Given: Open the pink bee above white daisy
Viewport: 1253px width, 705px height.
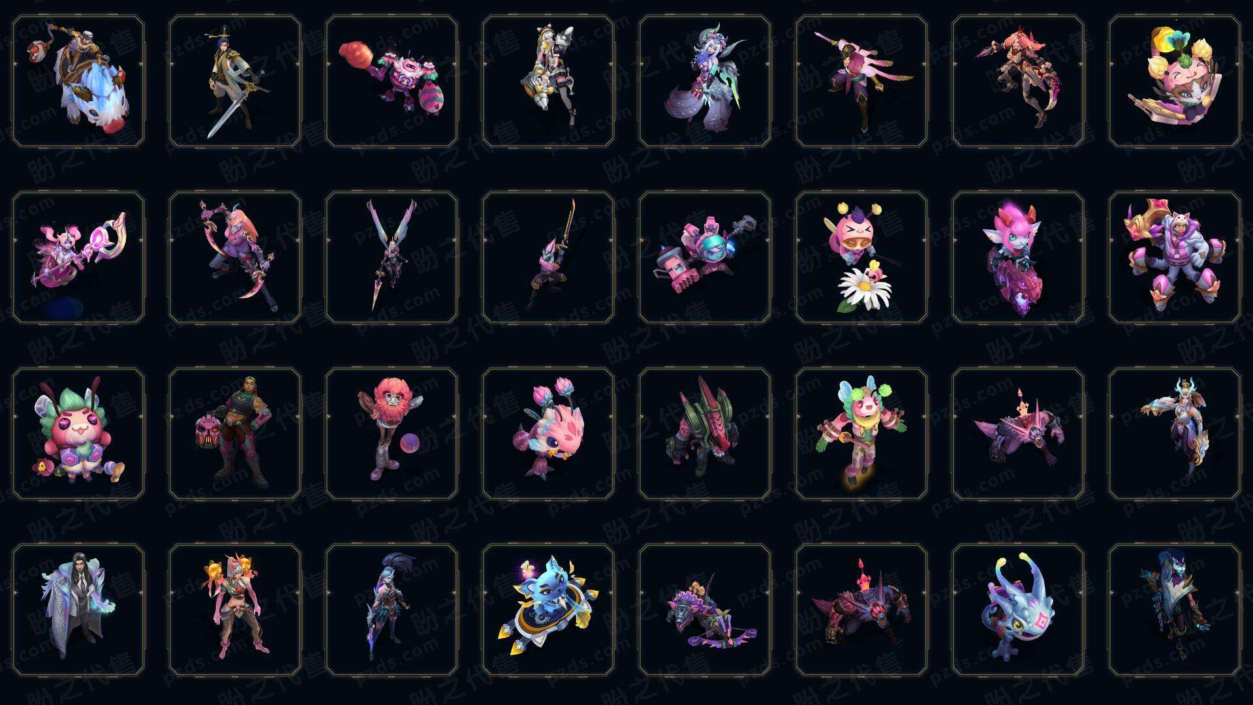Looking at the screenshot, I should pyautogui.click(x=861, y=257).
